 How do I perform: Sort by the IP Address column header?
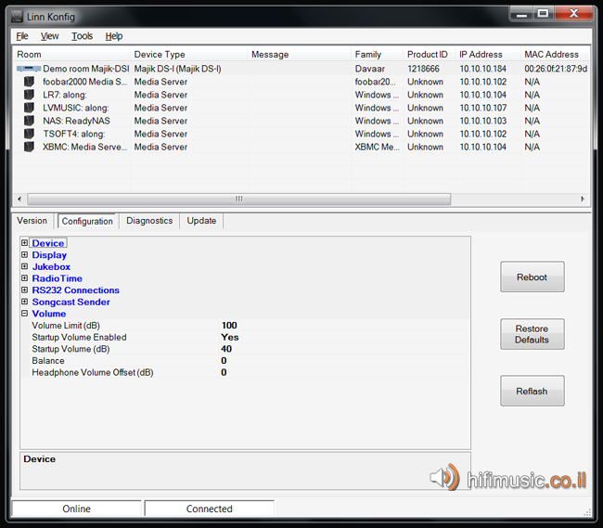pyautogui.click(x=488, y=54)
